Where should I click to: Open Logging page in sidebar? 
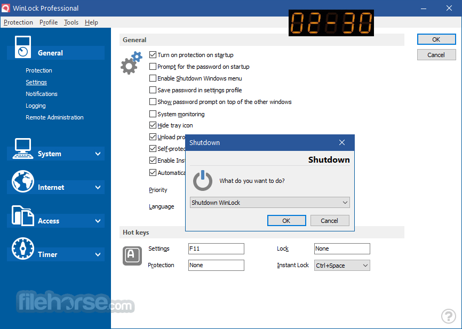coord(36,106)
